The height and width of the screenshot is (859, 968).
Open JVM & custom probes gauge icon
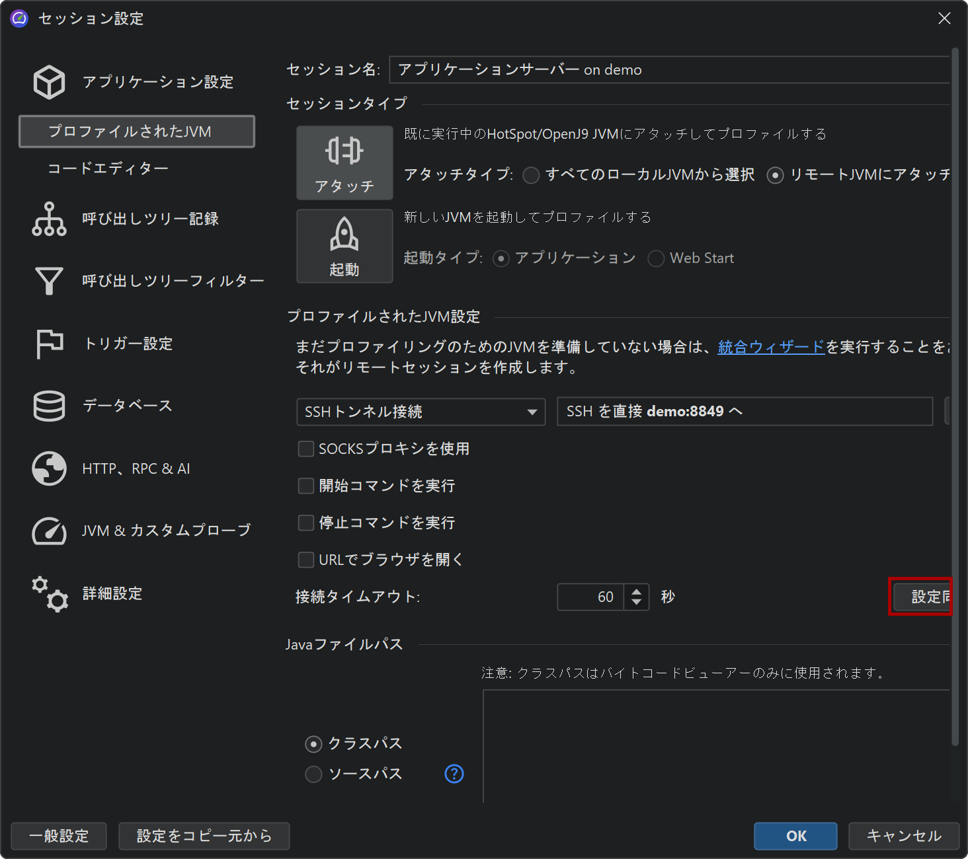(x=49, y=531)
